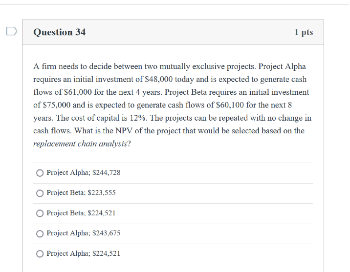Choose radio option Project Beta; $223,555
This screenshot has height=272, width=350.
[40, 193]
